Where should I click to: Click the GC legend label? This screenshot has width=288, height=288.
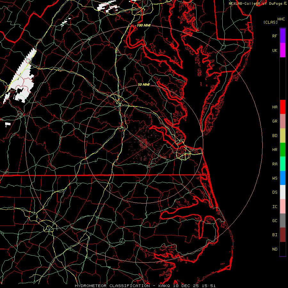[x=275, y=220]
